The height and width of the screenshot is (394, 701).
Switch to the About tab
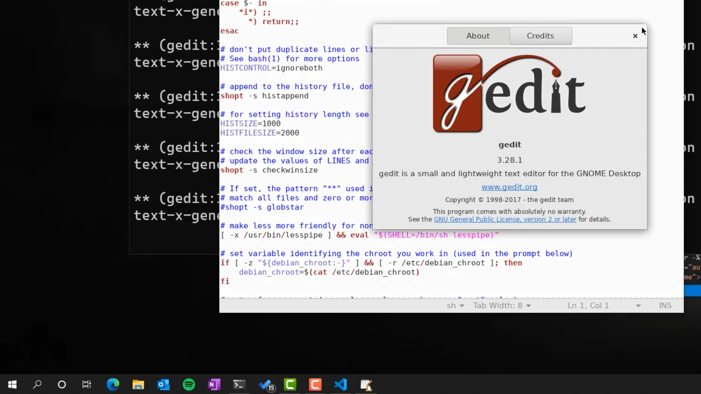point(478,36)
